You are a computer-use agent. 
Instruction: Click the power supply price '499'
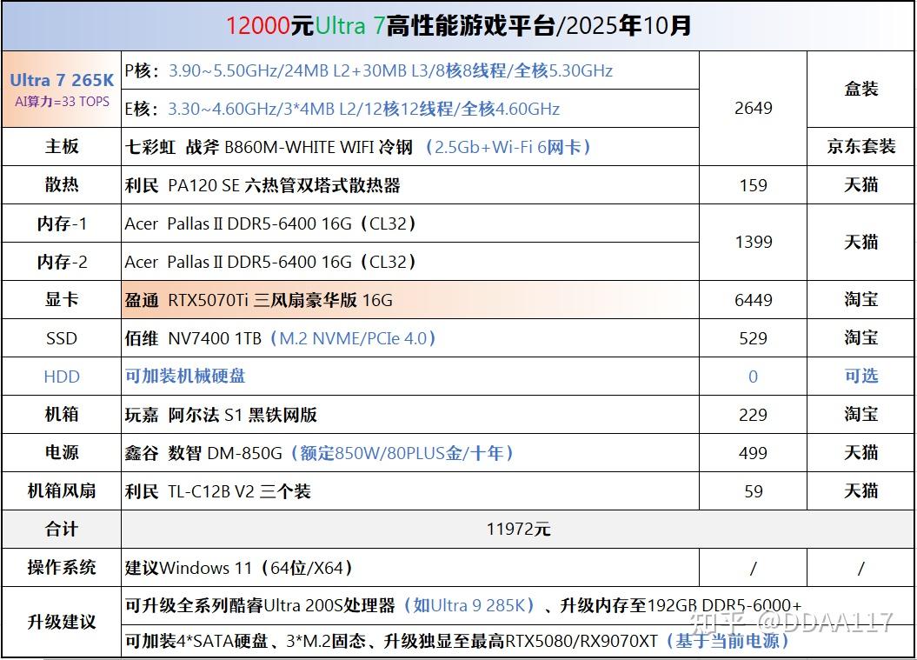click(x=754, y=453)
